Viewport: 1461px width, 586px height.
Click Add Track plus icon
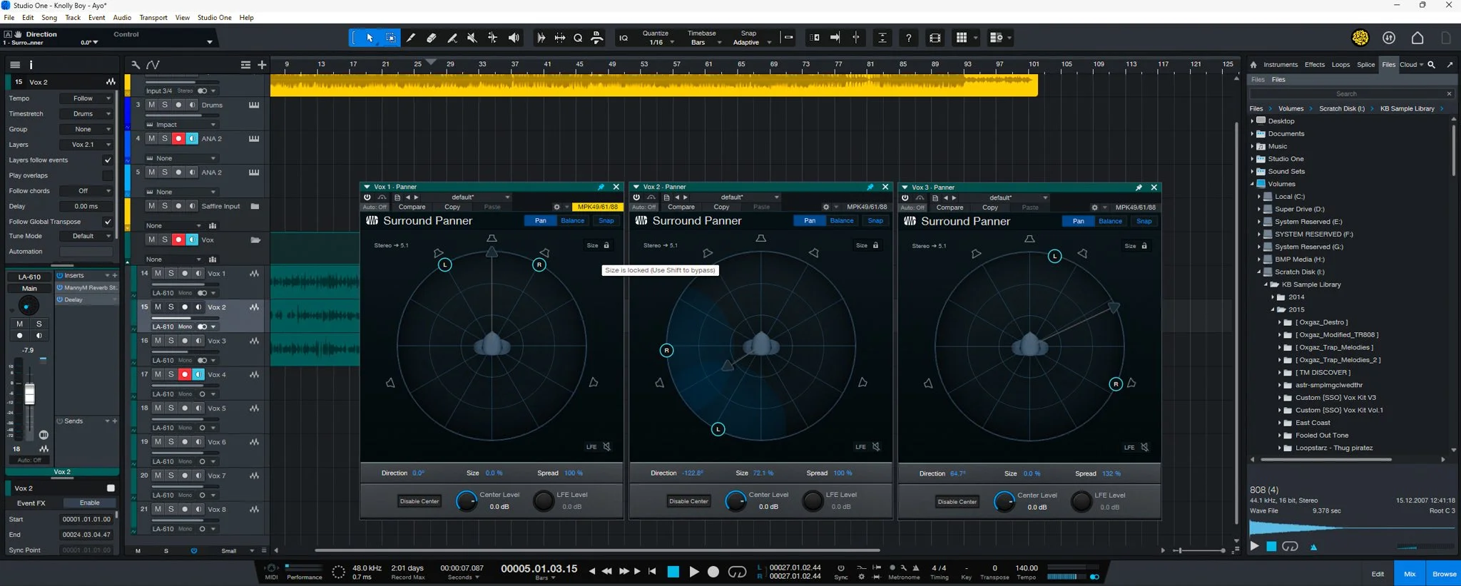(262, 65)
